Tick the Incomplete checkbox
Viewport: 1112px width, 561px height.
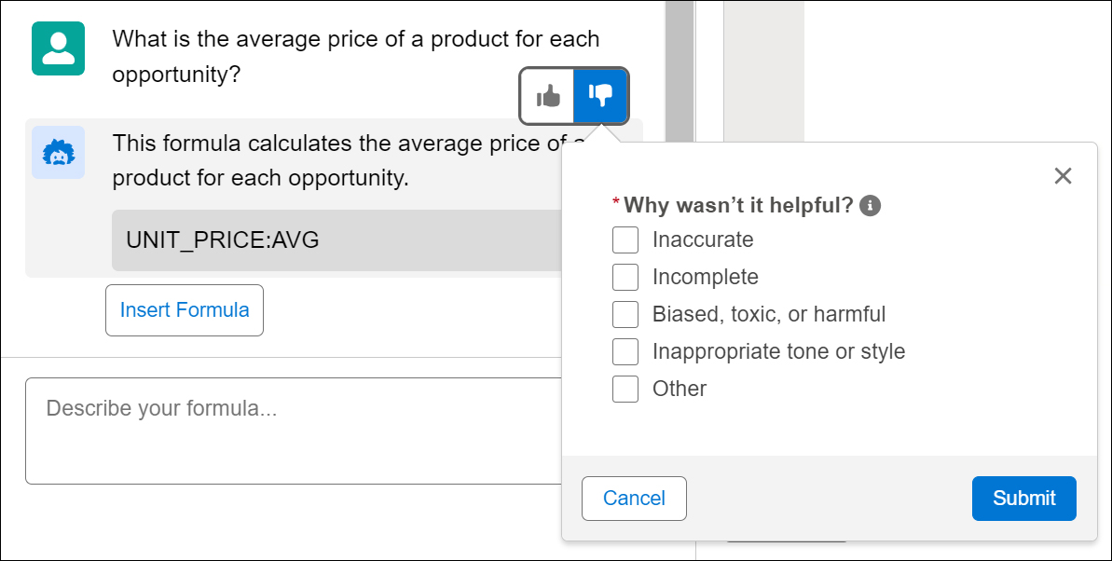tap(625, 277)
